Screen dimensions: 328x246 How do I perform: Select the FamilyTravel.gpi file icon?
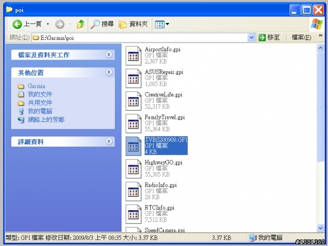pos(133,124)
